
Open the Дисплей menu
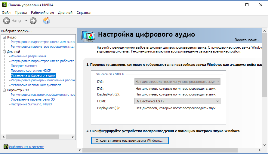pyautogui.click(x=65, y=13)
